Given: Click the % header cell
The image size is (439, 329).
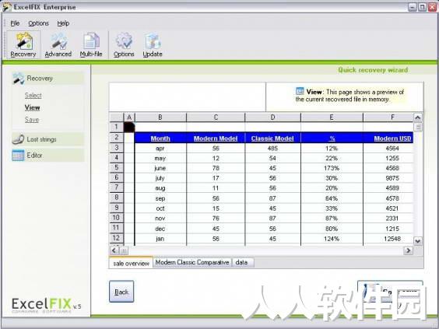Looking at the screenshot, I should pos(332,138).
